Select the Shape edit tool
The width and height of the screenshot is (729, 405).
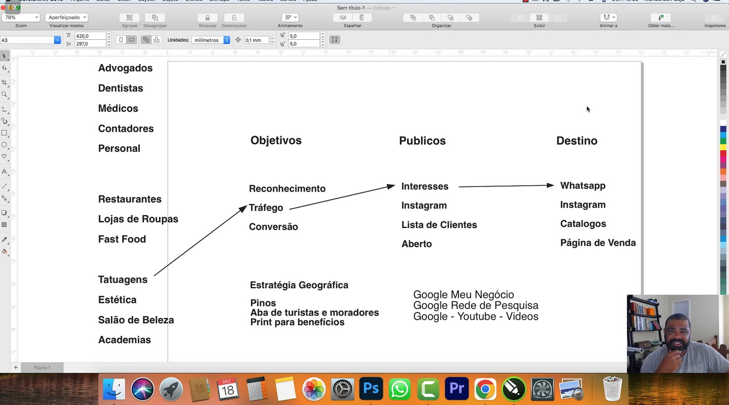(x=5, y=68)
